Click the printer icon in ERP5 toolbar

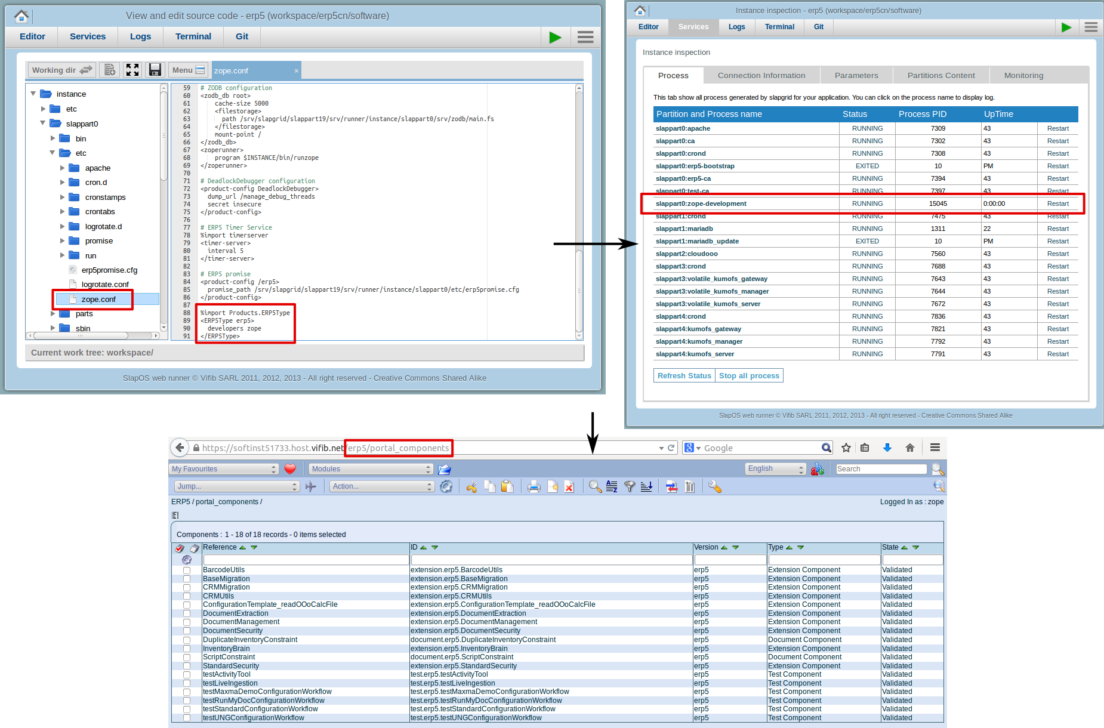click(534, 487)
